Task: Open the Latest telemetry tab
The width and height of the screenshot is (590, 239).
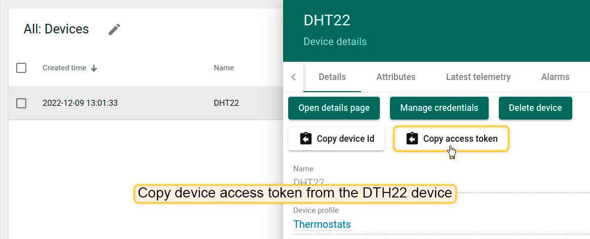Action: pyautogui.click(x=478, y=77)
